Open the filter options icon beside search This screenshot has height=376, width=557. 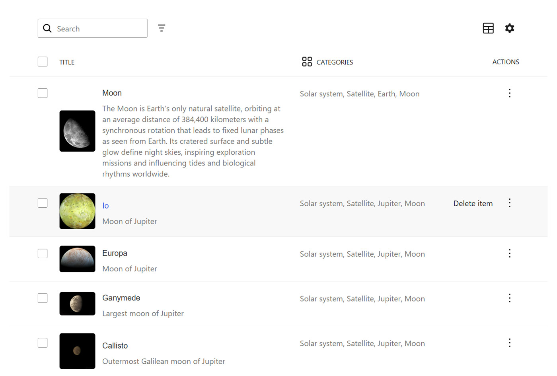162,28
